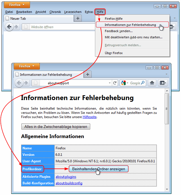181x195 pixels.
Task: Follow the about:plugins link
Action: click(66, 177)
